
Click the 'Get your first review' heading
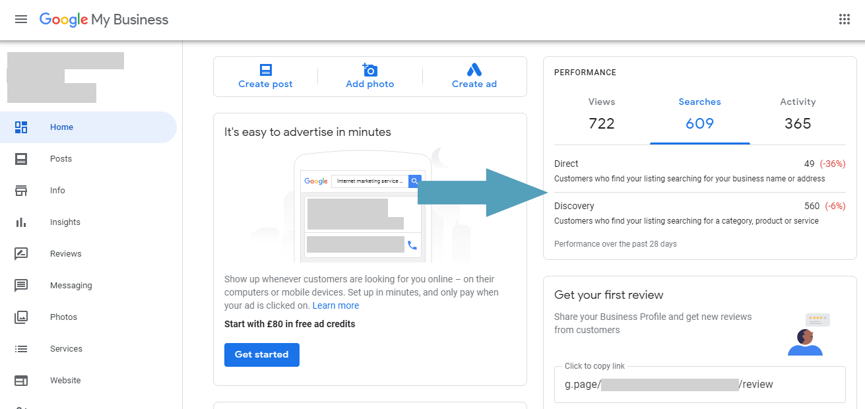[609, 295]
